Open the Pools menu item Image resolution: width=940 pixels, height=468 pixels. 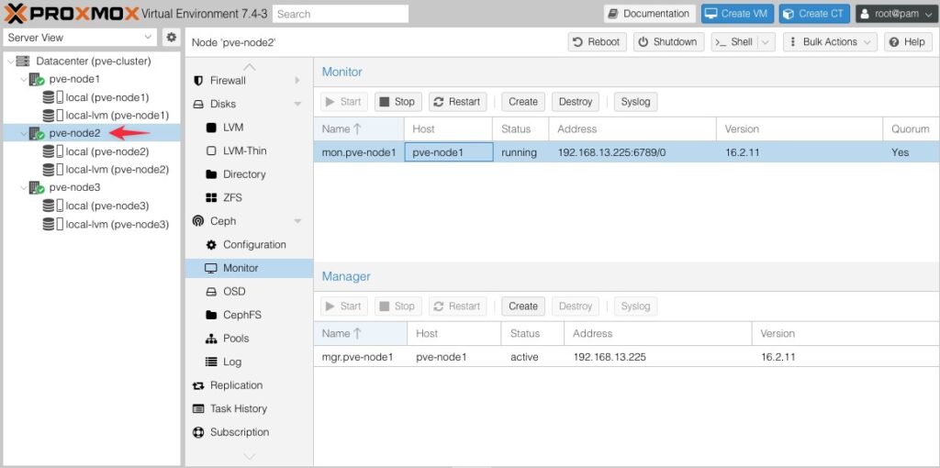[x=250, y=339]
